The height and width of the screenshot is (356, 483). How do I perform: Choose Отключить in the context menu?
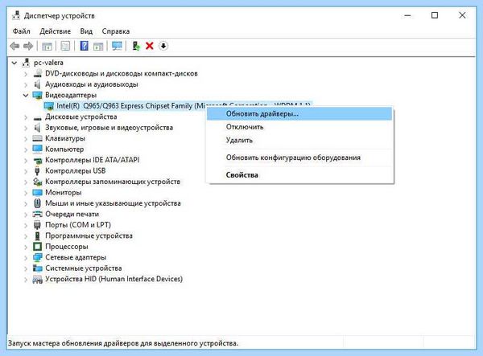(x=299, y=127)
